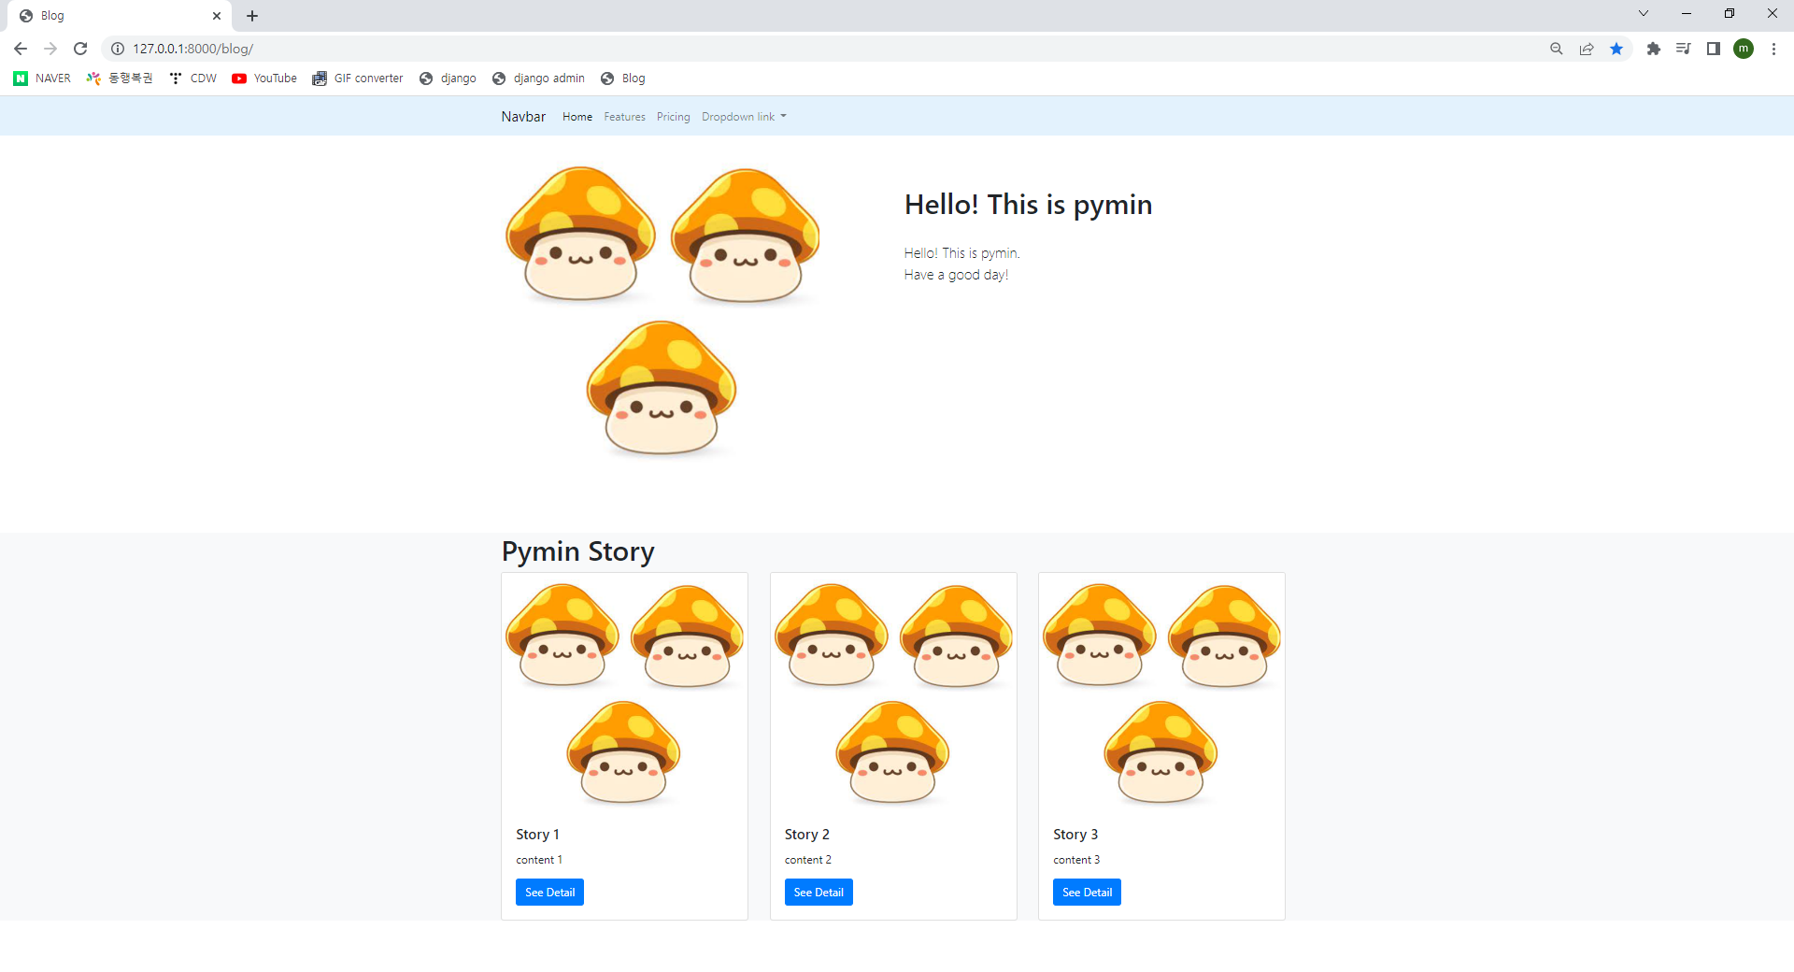Click the 'content 1' text

coord(539,860)
